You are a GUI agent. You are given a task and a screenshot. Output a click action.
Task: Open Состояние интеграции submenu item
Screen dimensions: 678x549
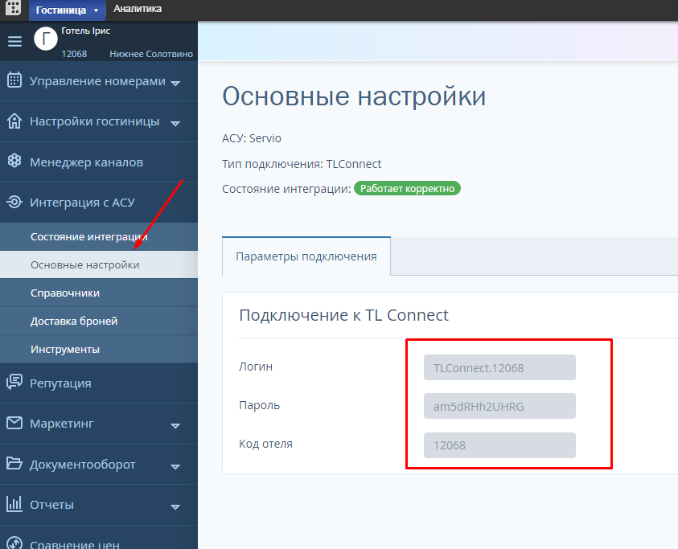pos(88,236)
